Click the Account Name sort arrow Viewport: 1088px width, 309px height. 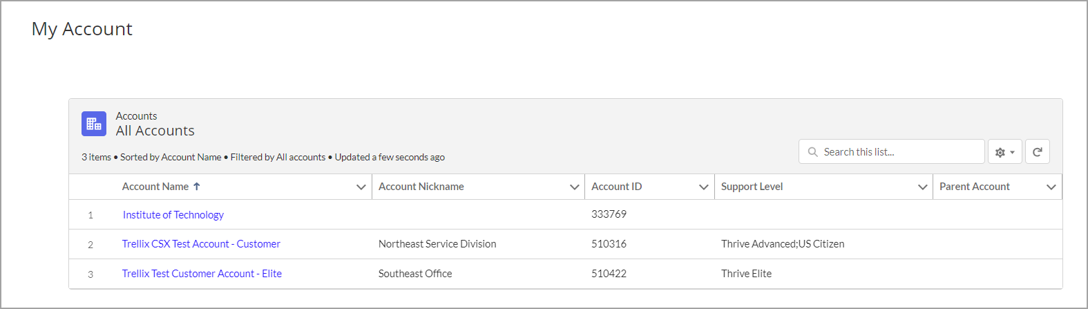tap(197, 187)
